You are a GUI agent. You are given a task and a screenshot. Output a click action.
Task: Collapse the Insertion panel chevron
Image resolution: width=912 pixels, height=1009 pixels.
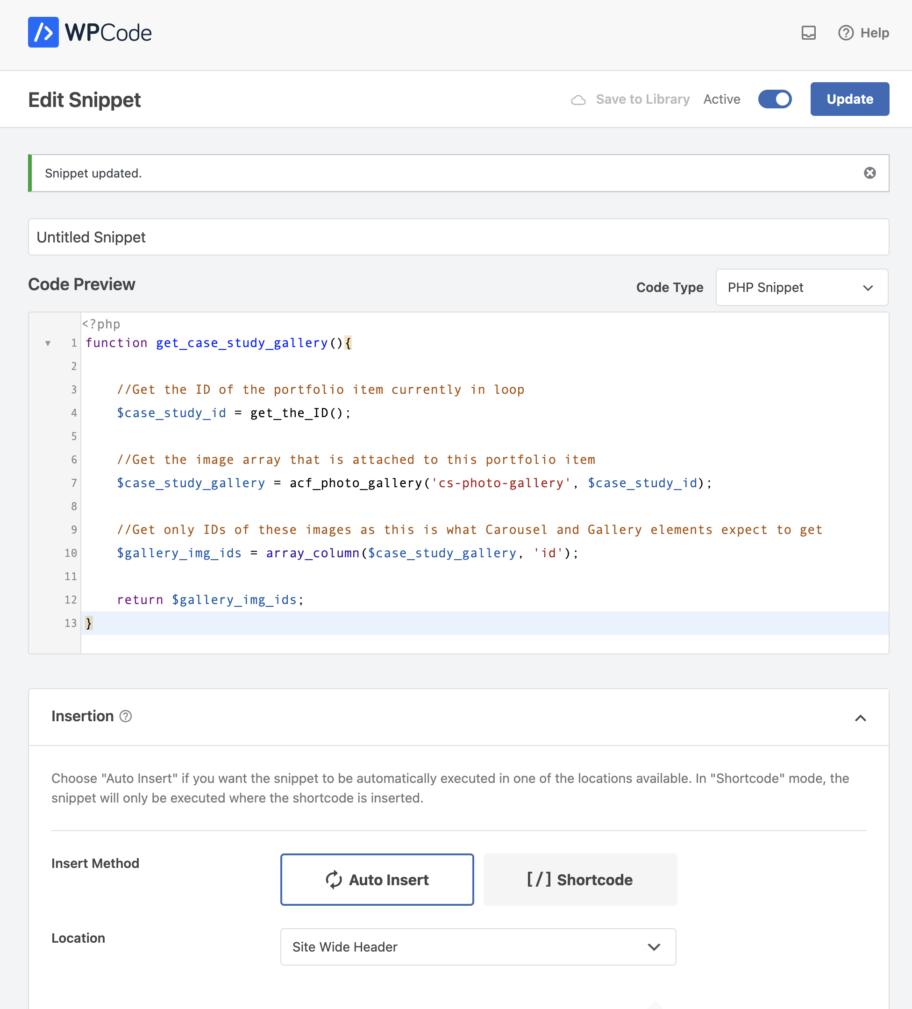coord(860,718)
